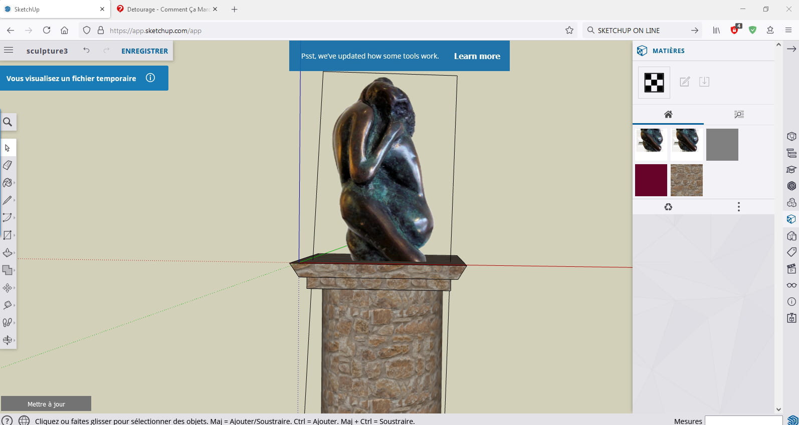Focus the Mesures measurement input field
Viewport: 799px width, 425px height.
click(743, 421)
